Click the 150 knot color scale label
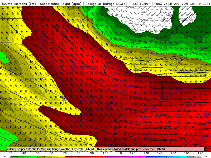Viewport: 211px width, 158px height. (x=173, y=153)
